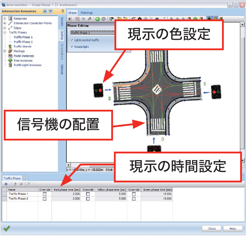Click the green back arrow icon
Viewport: 246px width, 236px height.
[97, 19]
